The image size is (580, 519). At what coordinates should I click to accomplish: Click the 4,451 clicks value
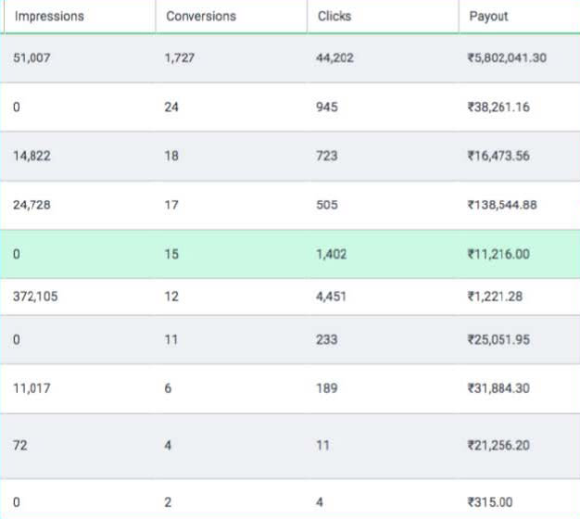click(331, 297)
